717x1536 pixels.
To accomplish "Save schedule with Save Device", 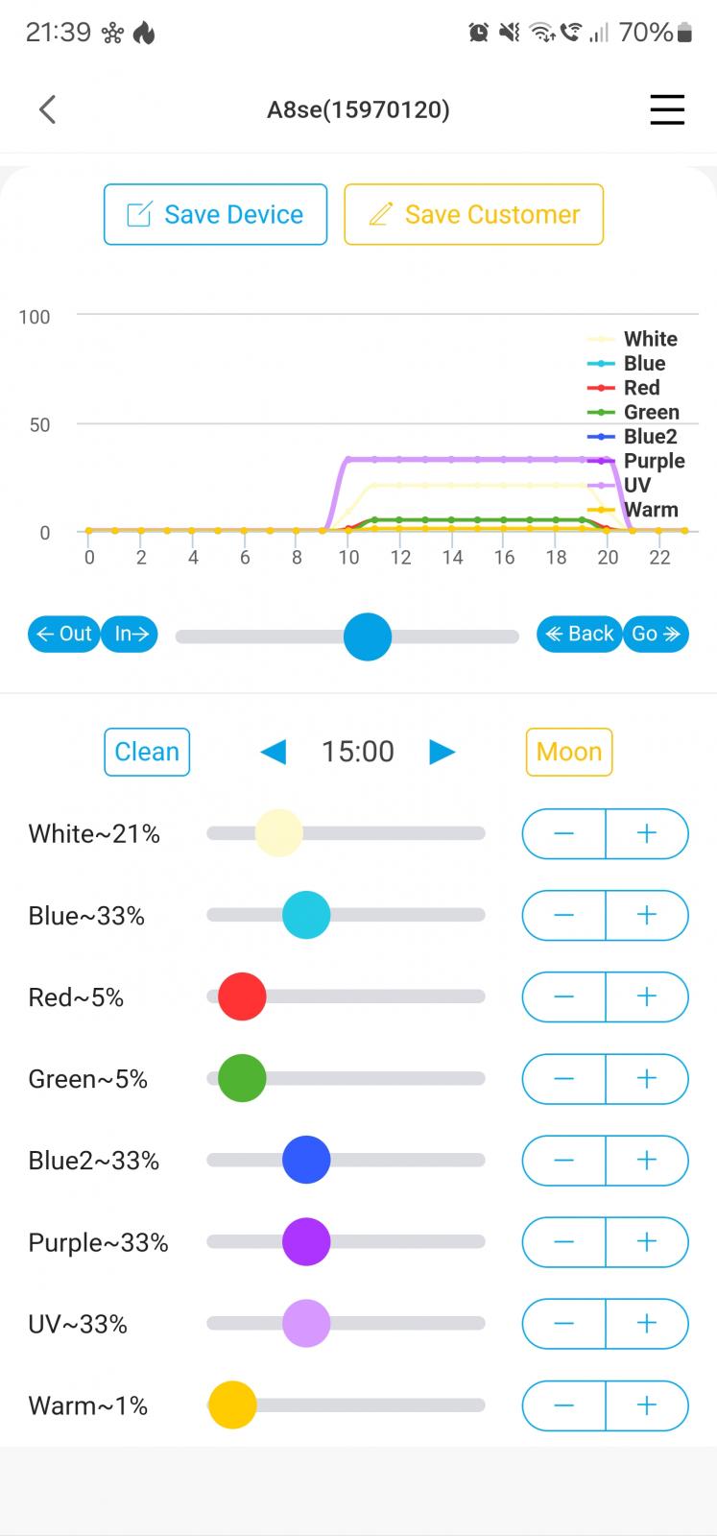I will [x=215, y=214].
